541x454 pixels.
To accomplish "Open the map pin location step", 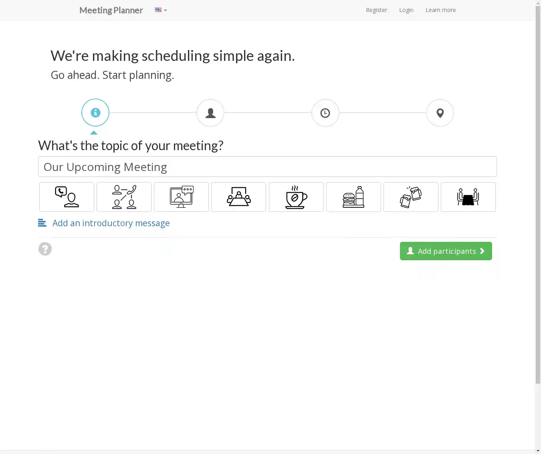I will tap(440, 113).
